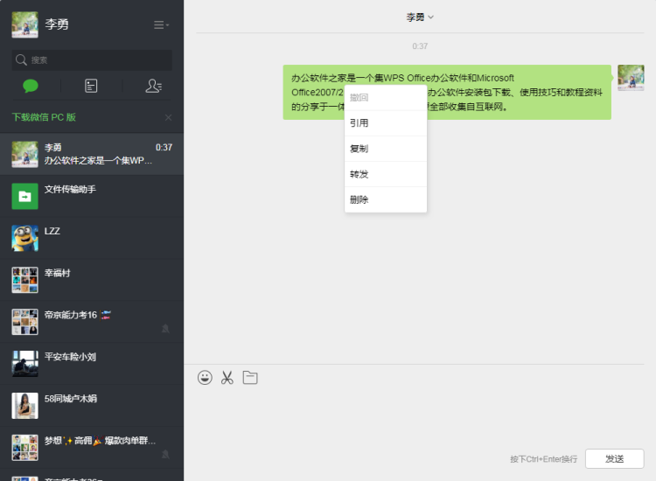Open the 李勇 conversation in chat list
This screenshot has height=481, width=656.
[92, 154]
